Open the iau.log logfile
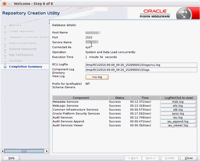The width and height of the screenshot is (200, 162). point(178,117)
